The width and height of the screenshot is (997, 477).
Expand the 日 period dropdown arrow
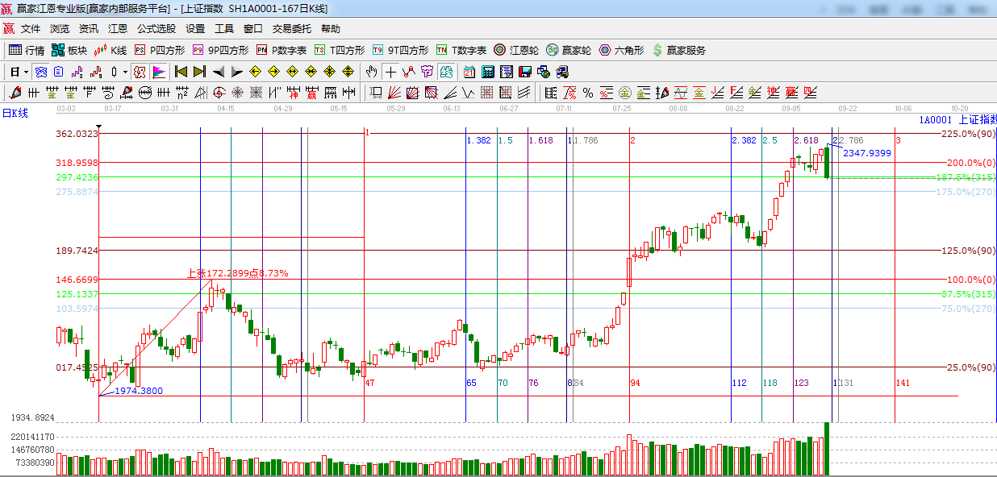26,72
